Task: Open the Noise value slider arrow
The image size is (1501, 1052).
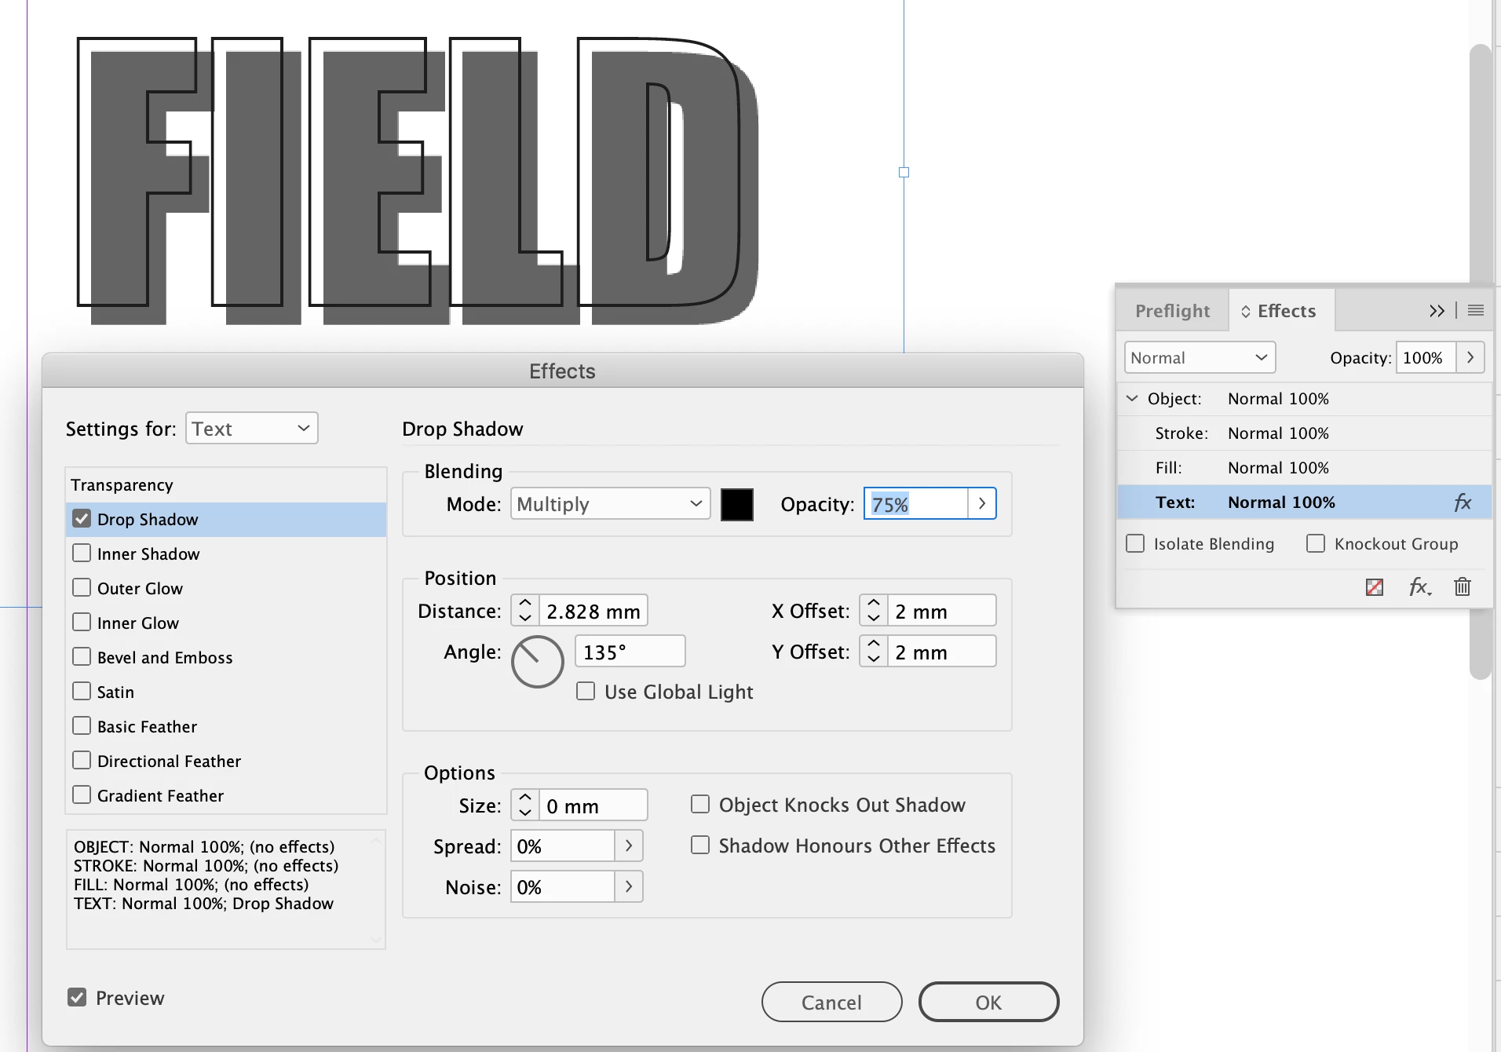Action: pos(629,887)
